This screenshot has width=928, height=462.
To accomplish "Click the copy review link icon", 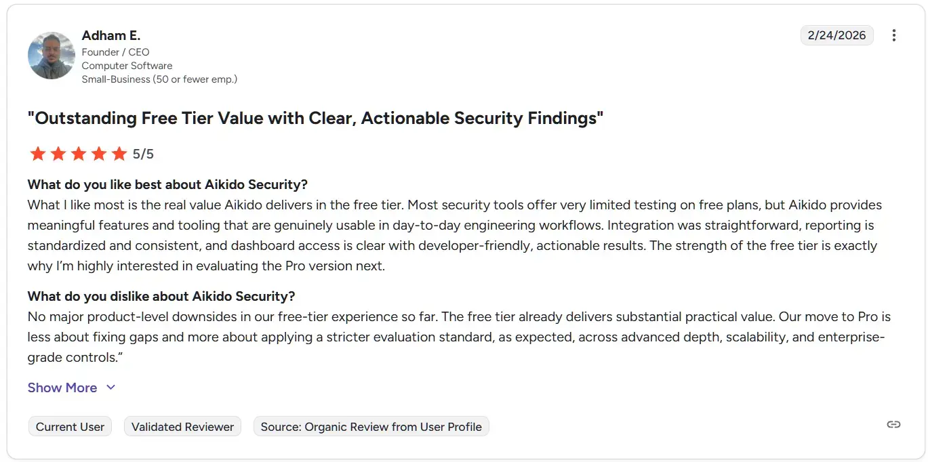I will (x=893, y=425).
